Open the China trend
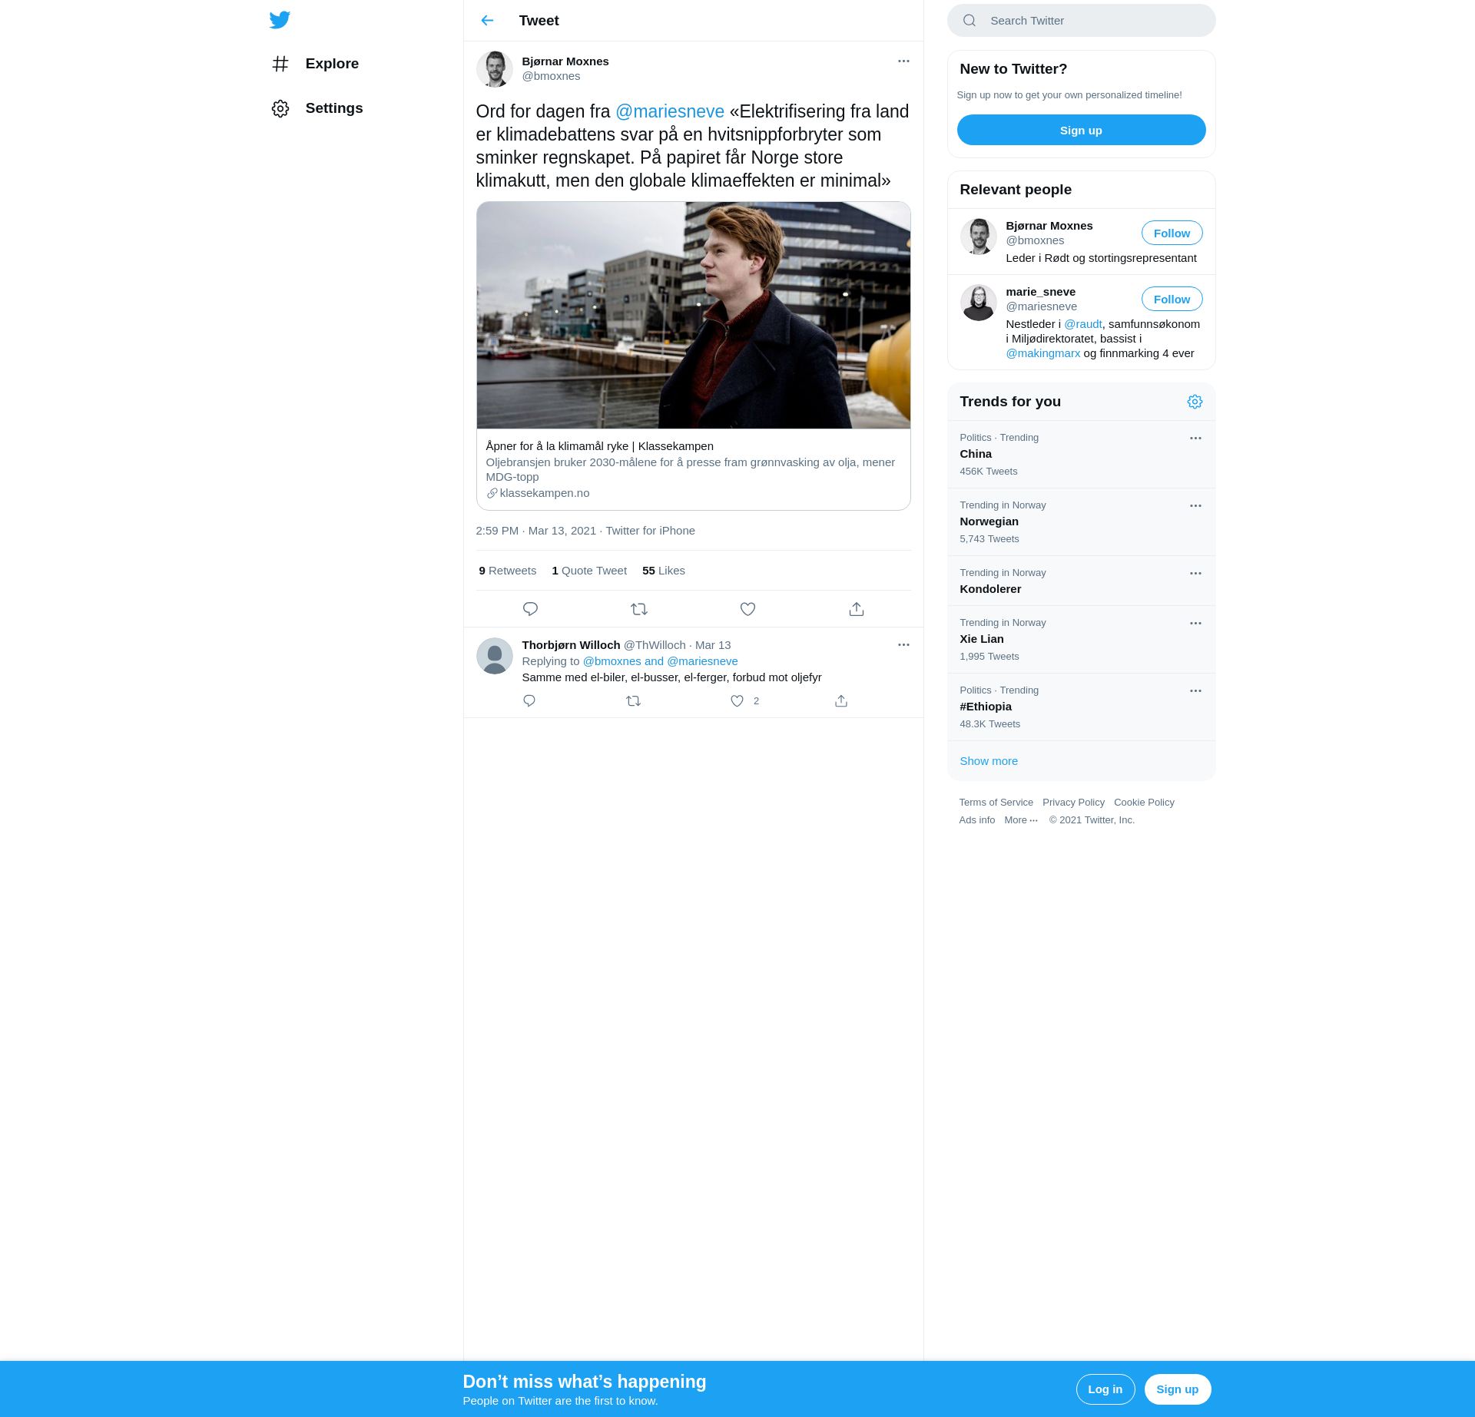 click(1081, 455)
